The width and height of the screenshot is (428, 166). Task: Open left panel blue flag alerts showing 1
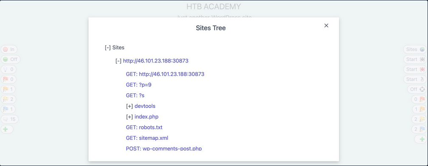point(8,109)
